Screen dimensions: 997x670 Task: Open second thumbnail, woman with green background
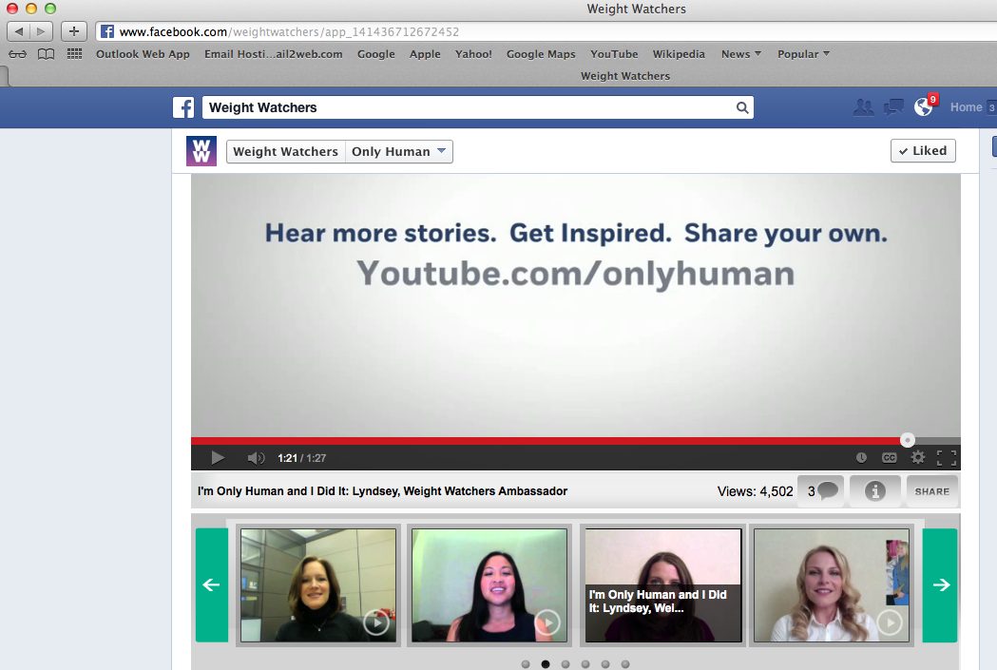point(489,585)
